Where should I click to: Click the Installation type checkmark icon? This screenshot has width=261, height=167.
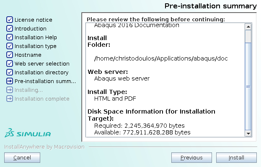(10, 46)
